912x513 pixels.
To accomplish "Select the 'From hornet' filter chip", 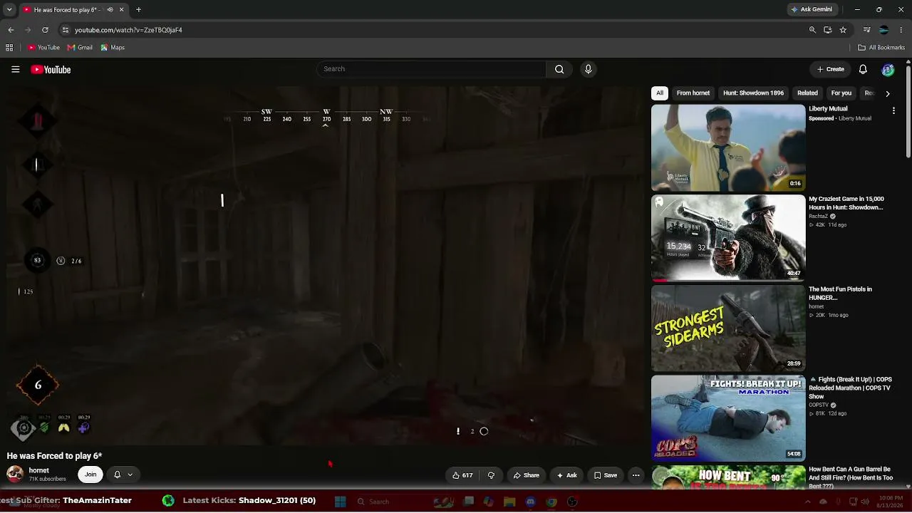I will tap(693, 93).
